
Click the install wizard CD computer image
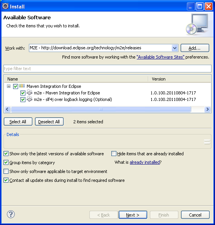tap(197, 24)
